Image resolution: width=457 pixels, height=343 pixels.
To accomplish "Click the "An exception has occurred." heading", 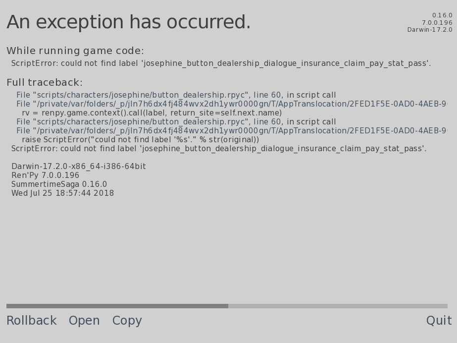I will [x=129, y=23].
